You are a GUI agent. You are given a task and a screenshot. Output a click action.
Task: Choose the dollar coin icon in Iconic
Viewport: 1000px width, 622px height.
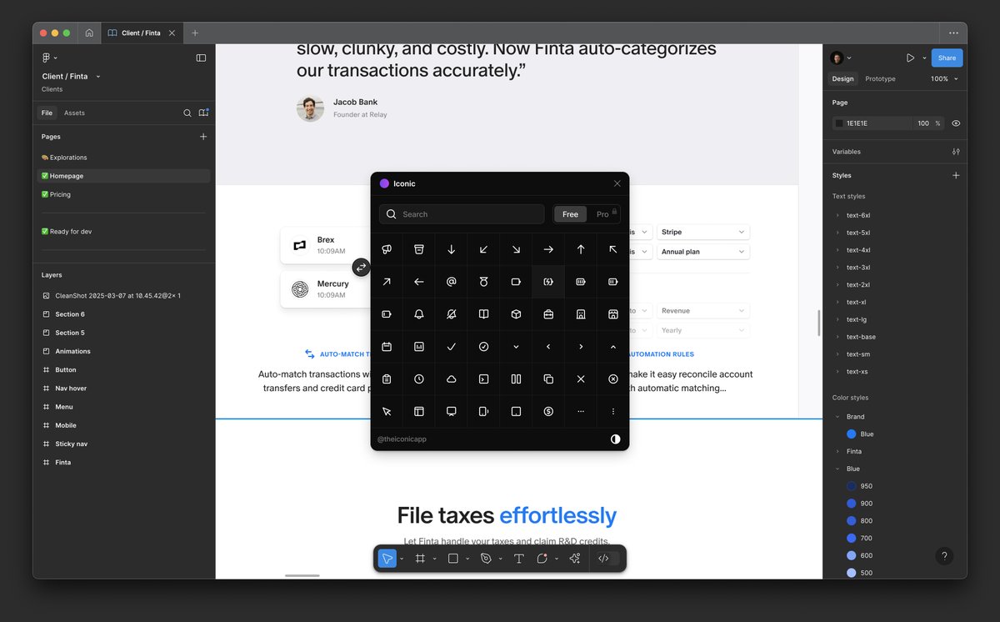[548, 411]
